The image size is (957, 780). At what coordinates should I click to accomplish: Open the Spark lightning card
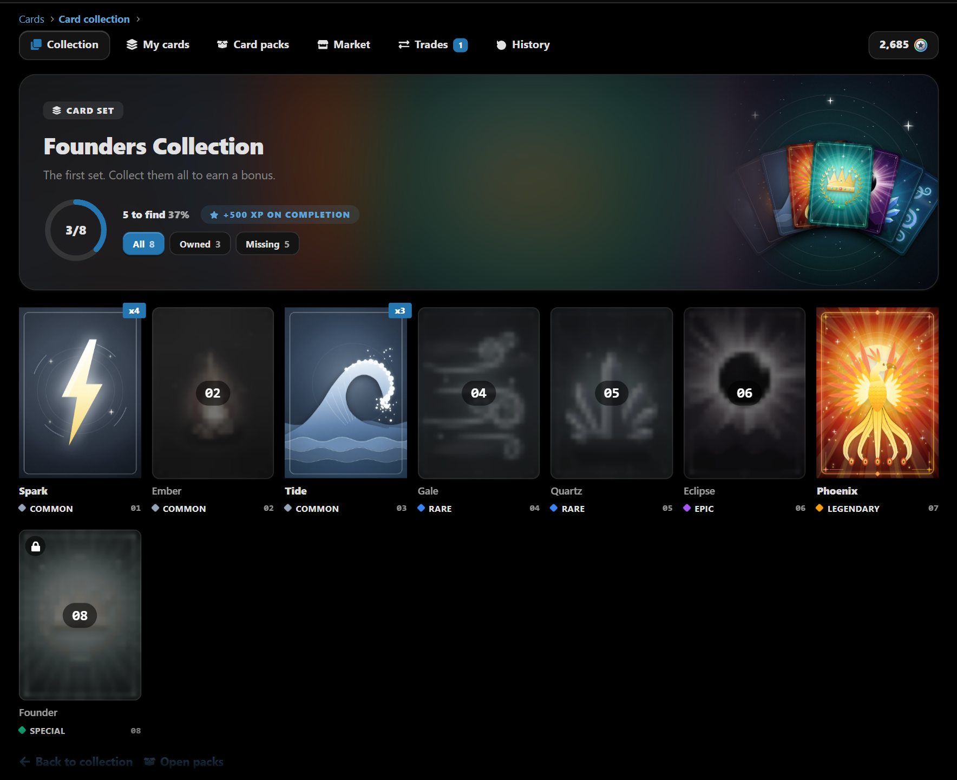[80, 393]
